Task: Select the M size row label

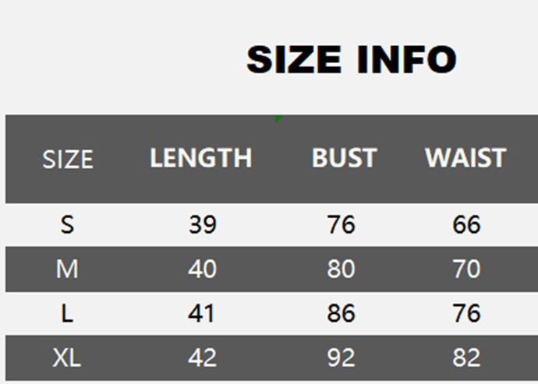Action: click(x=68, y=270)
